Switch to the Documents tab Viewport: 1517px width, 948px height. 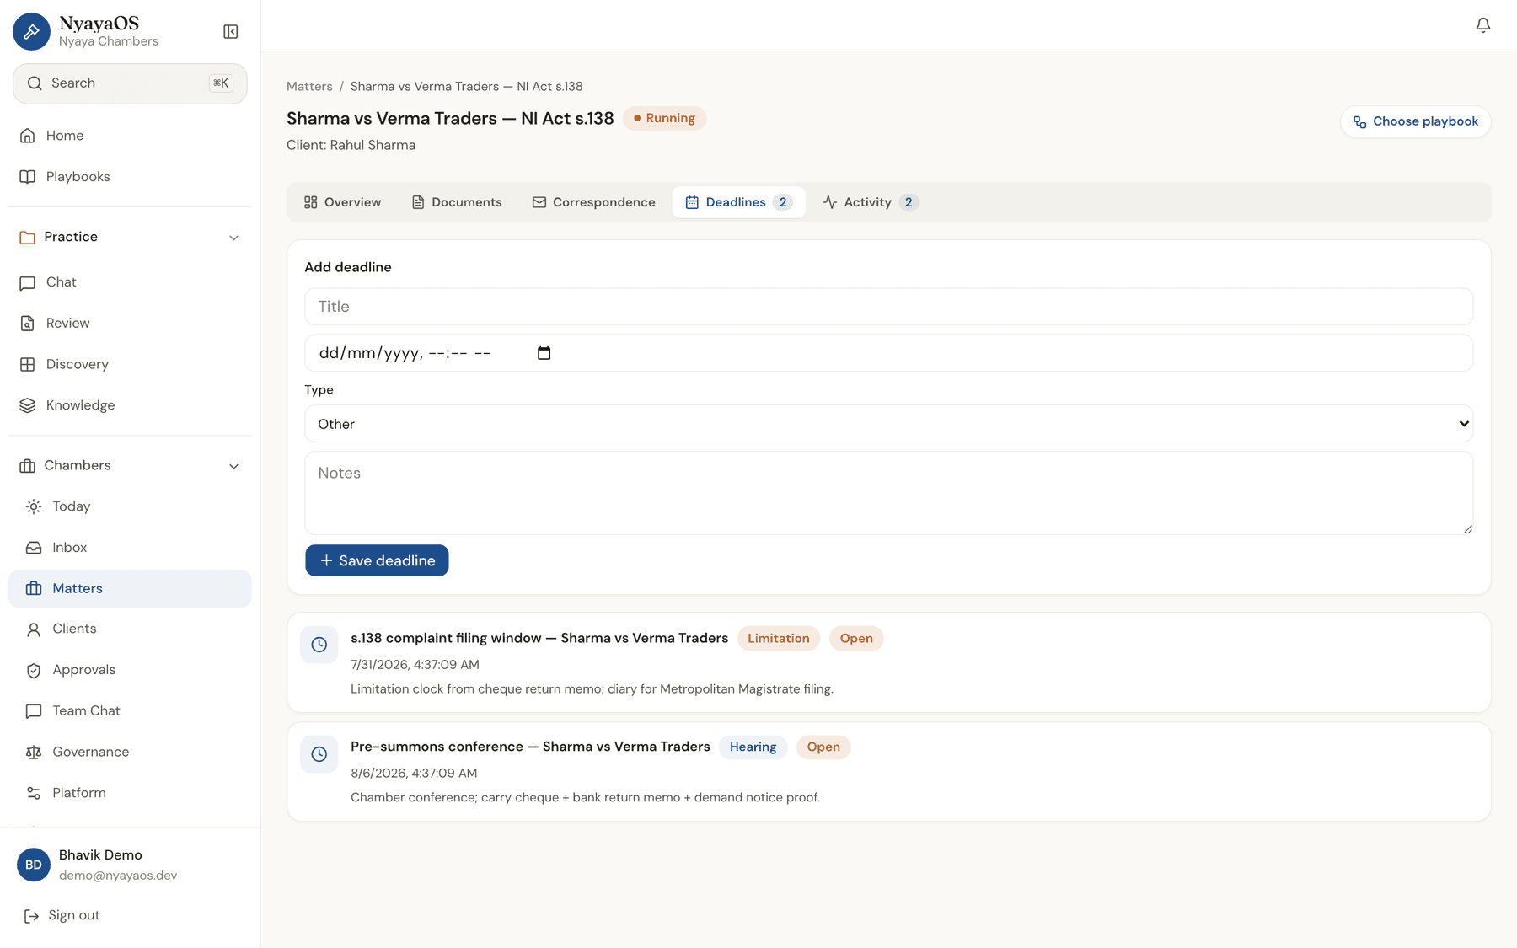click(457, 202)
